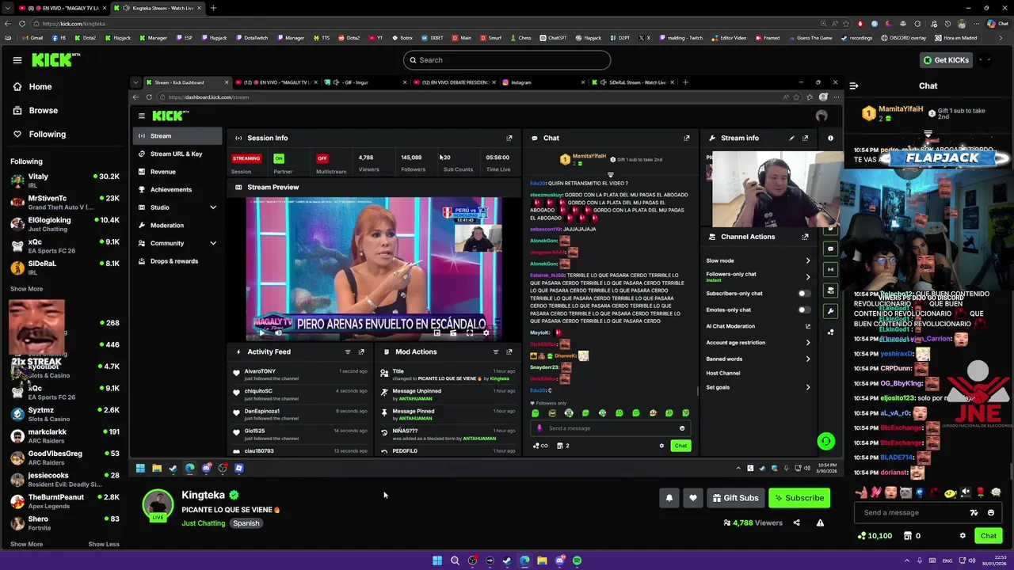Image resolution: width=1014 pixels, height=570 pixels.
Task: Click the info icon in dashboard right rail
Action: 830,138
